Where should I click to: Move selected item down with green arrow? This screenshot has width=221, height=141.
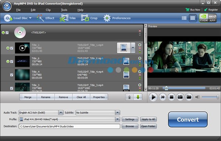pos(138,97)
